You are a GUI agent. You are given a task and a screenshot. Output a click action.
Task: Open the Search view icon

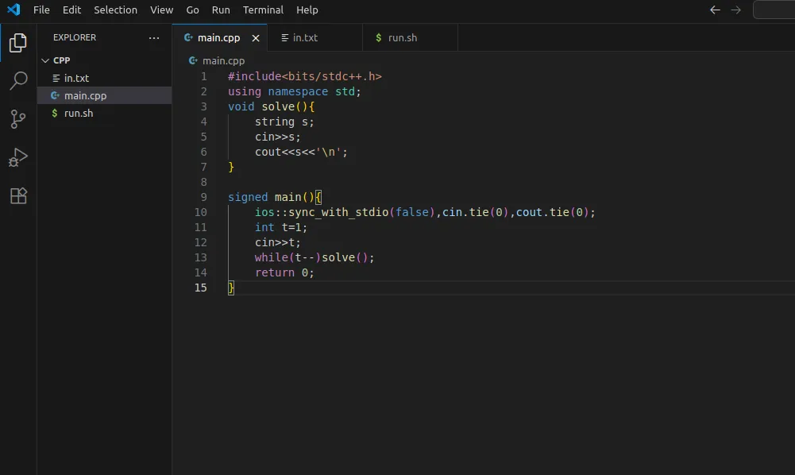pos(18,80)
